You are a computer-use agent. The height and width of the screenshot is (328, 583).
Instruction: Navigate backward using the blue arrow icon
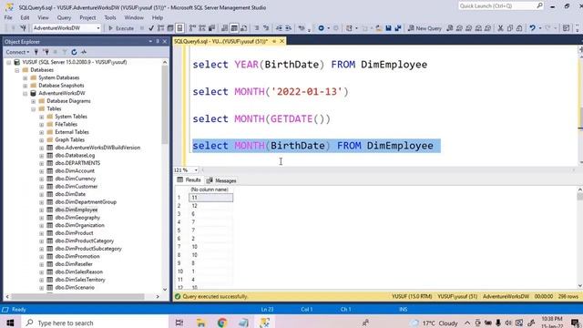click(x=321, y=28)
